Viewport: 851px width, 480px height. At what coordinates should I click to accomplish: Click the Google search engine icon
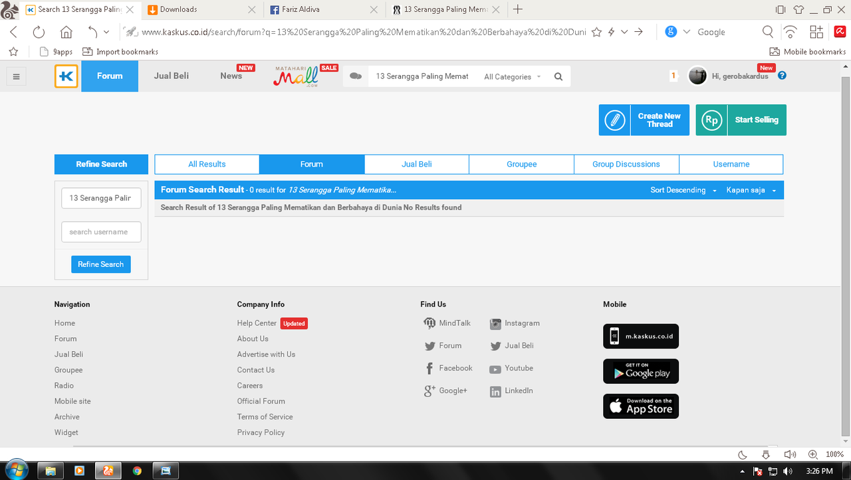671,32
